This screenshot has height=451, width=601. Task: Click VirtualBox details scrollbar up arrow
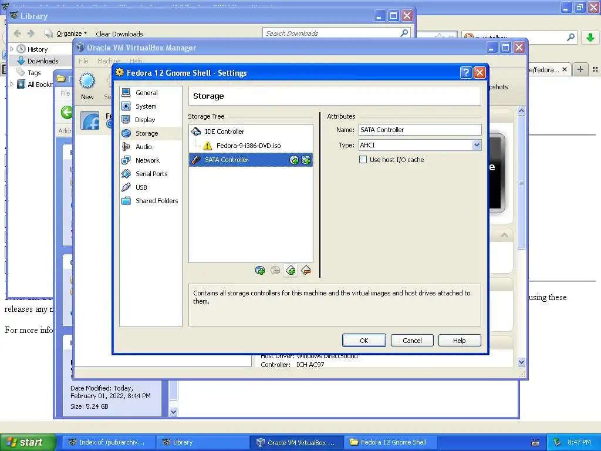click(x=521, y=111)
